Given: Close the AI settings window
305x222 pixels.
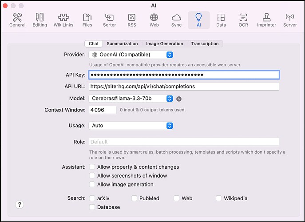Looking at the screenshot, I should [x=5, y=6].
